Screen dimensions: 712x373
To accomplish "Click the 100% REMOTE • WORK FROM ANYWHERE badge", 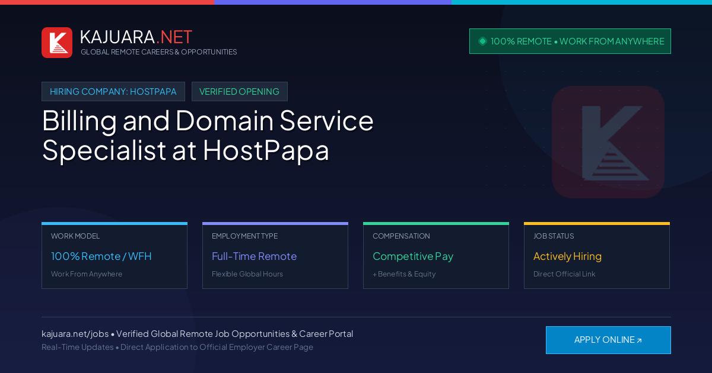I will point(570,41).
